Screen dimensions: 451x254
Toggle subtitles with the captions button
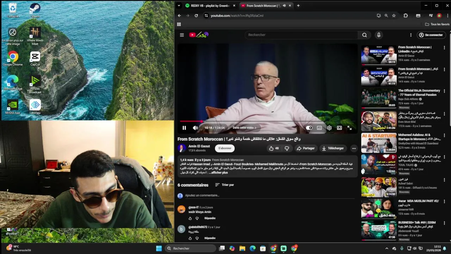coord(319,128)
